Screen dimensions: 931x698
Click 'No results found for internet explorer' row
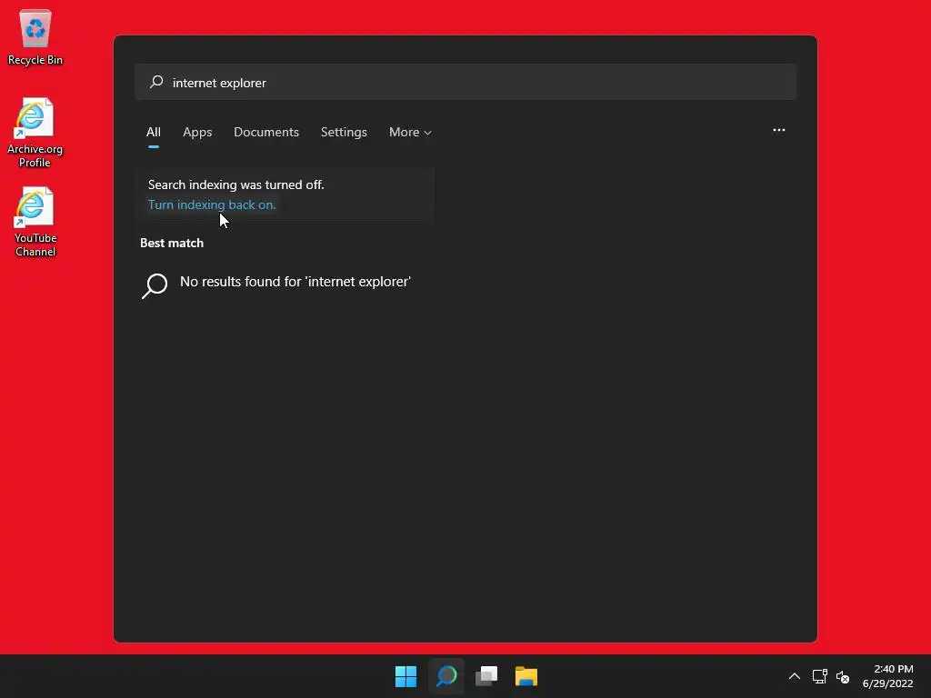(x=285, y=284)
